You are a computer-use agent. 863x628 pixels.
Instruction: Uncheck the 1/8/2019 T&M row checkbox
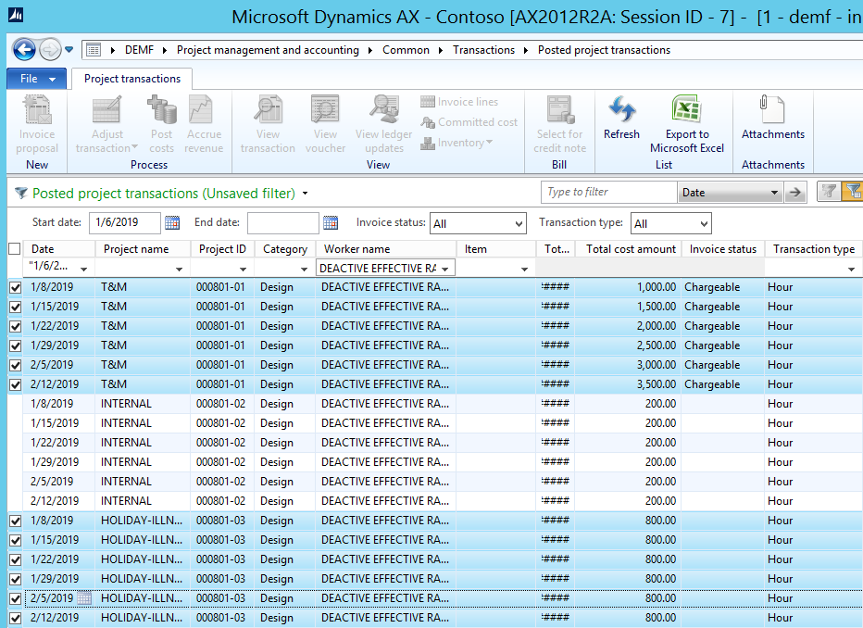(x=14, y=287)
